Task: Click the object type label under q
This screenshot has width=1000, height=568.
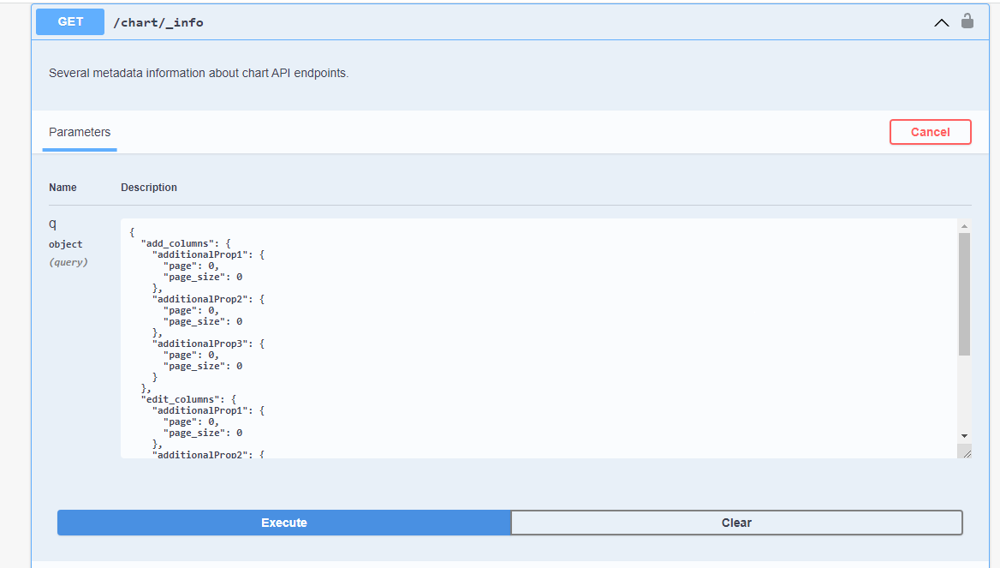Action: [65, 243]
